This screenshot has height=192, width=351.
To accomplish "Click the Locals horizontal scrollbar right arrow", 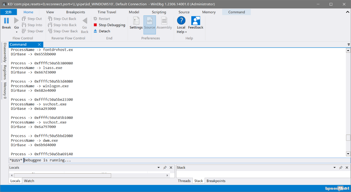I will (x=168, y=175).
